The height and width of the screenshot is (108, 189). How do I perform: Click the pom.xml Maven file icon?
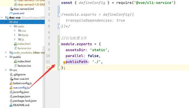click(11, 13)
